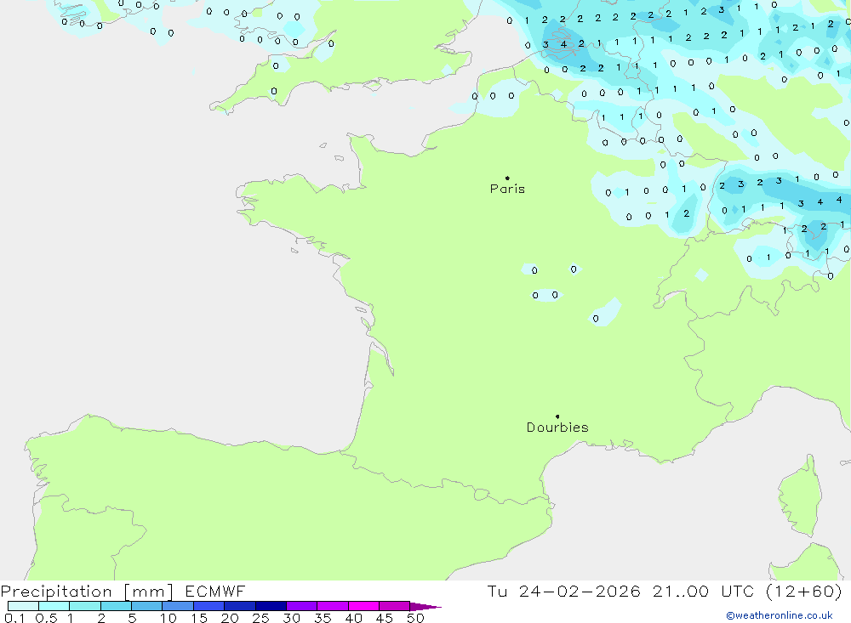This screenshot has height=623, width=851.
Task: Pick the 40–45 mm legend swatch
Action: click(363, 606)
